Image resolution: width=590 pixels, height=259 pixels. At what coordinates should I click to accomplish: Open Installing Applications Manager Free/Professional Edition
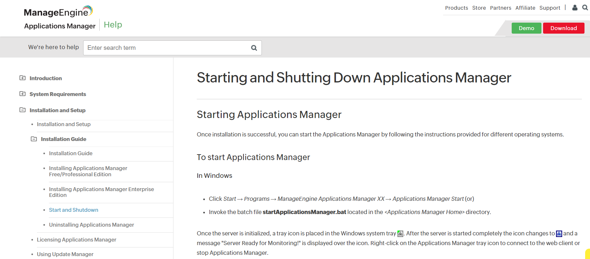pyautogui.click(x=88, y=171)
